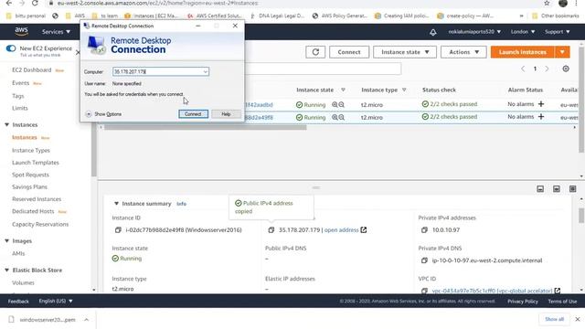Click zoom-in icon in first Running row
585x329 pixels.
point(335,105)
